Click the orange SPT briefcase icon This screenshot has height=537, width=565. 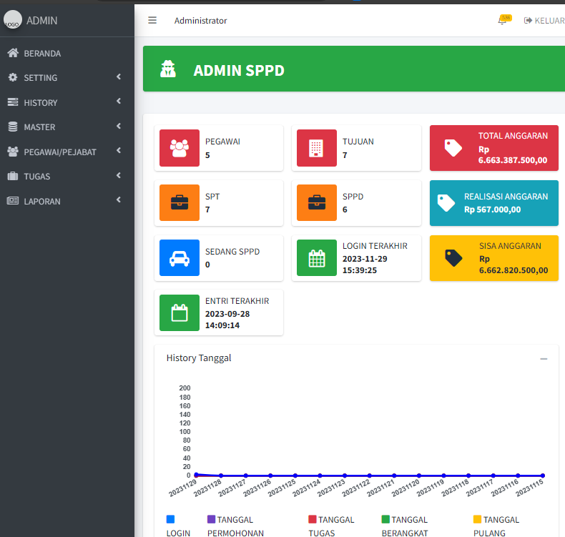point(180,203)
